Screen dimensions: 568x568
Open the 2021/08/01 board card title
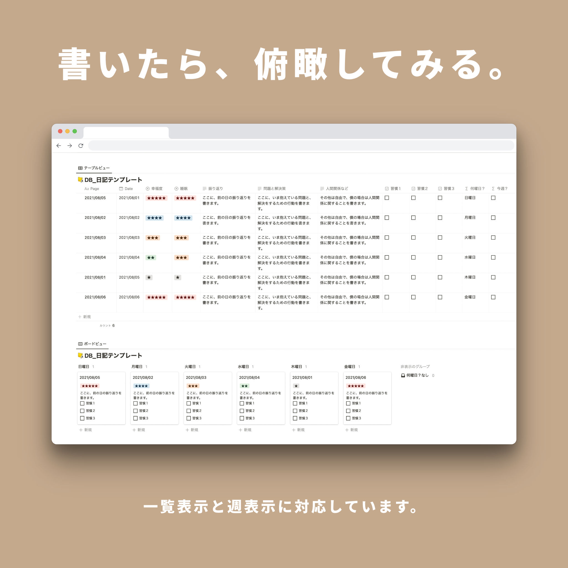tap(302, 377)
